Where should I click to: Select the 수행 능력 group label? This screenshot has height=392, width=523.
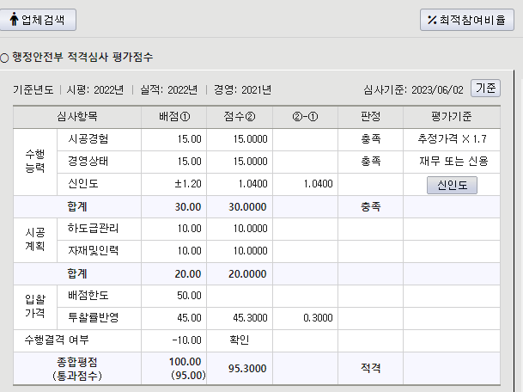pos(35,162)
